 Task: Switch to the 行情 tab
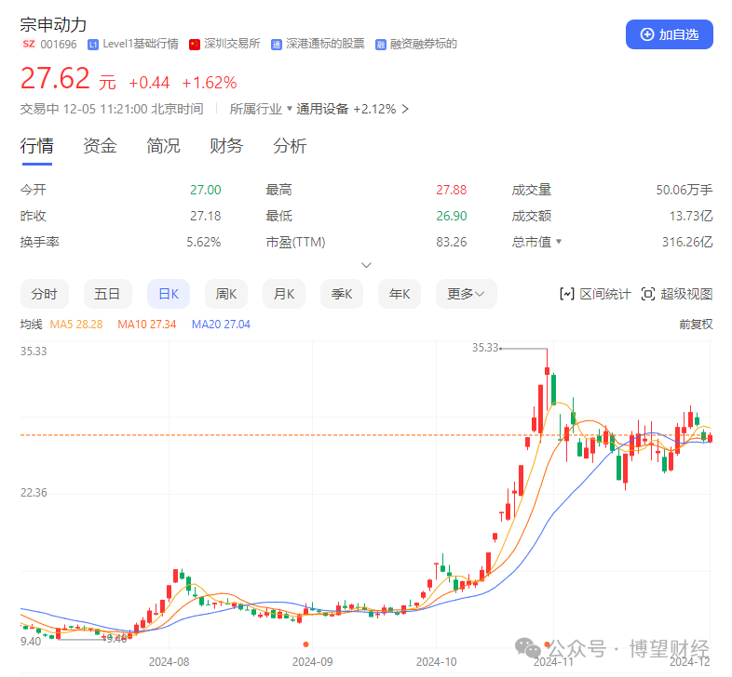tap(37, 146)
